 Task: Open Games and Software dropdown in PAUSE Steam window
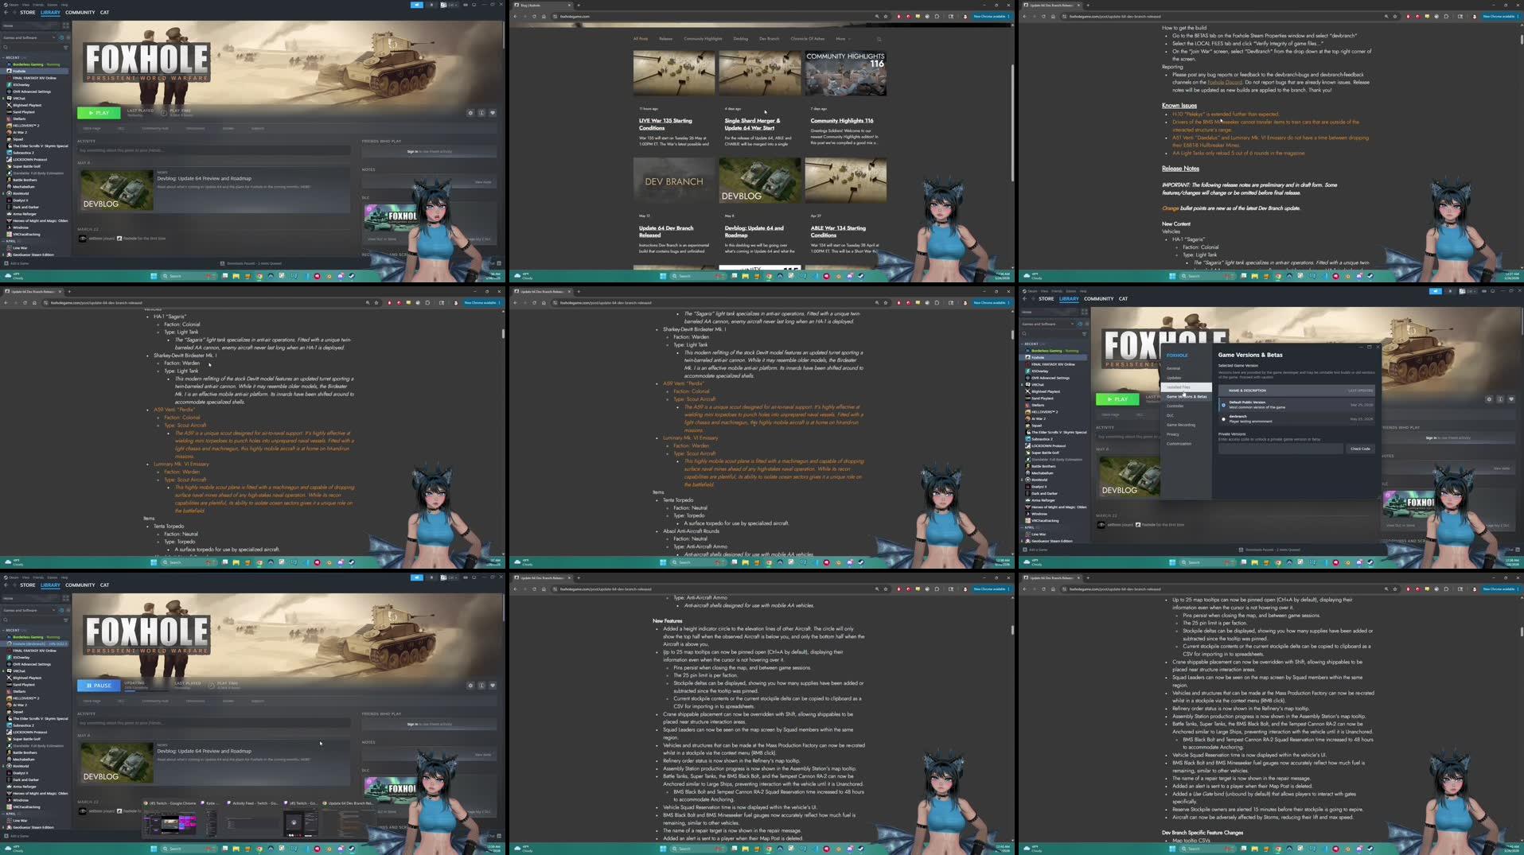pyautogui.click(x=29, y=610)
